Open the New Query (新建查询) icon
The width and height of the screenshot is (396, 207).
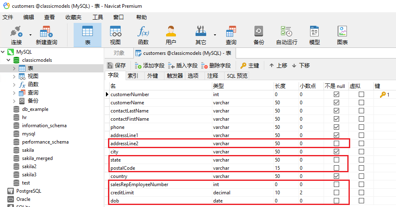[x=47, y=35]
